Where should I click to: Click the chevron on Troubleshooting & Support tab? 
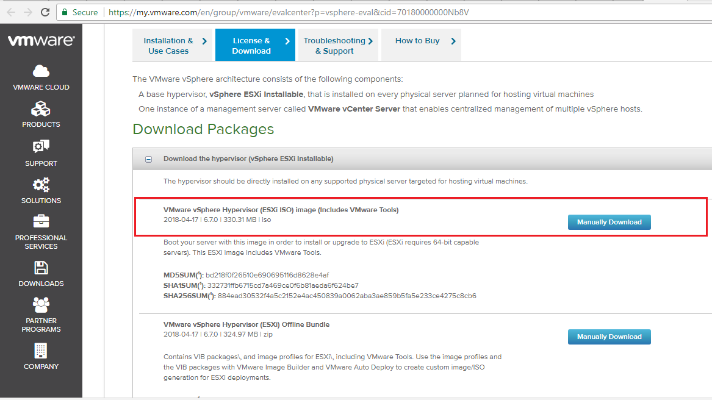coord(370,41)
